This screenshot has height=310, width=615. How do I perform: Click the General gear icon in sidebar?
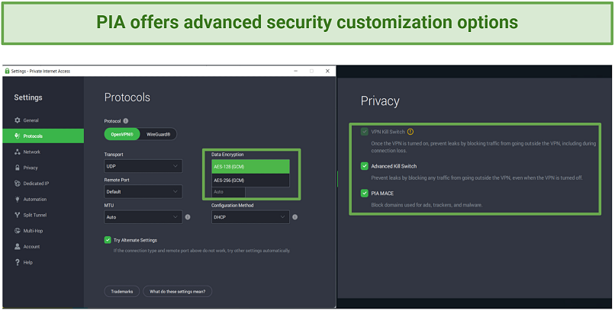18,120
